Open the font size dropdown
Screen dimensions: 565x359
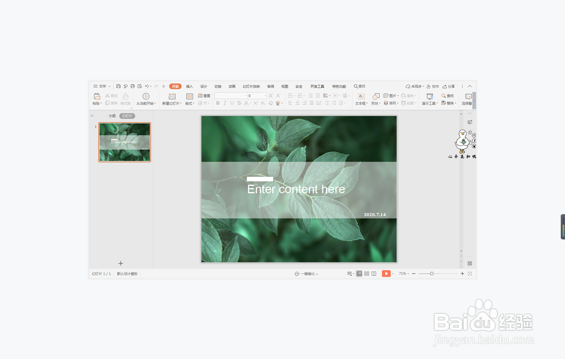pos(265,96)
